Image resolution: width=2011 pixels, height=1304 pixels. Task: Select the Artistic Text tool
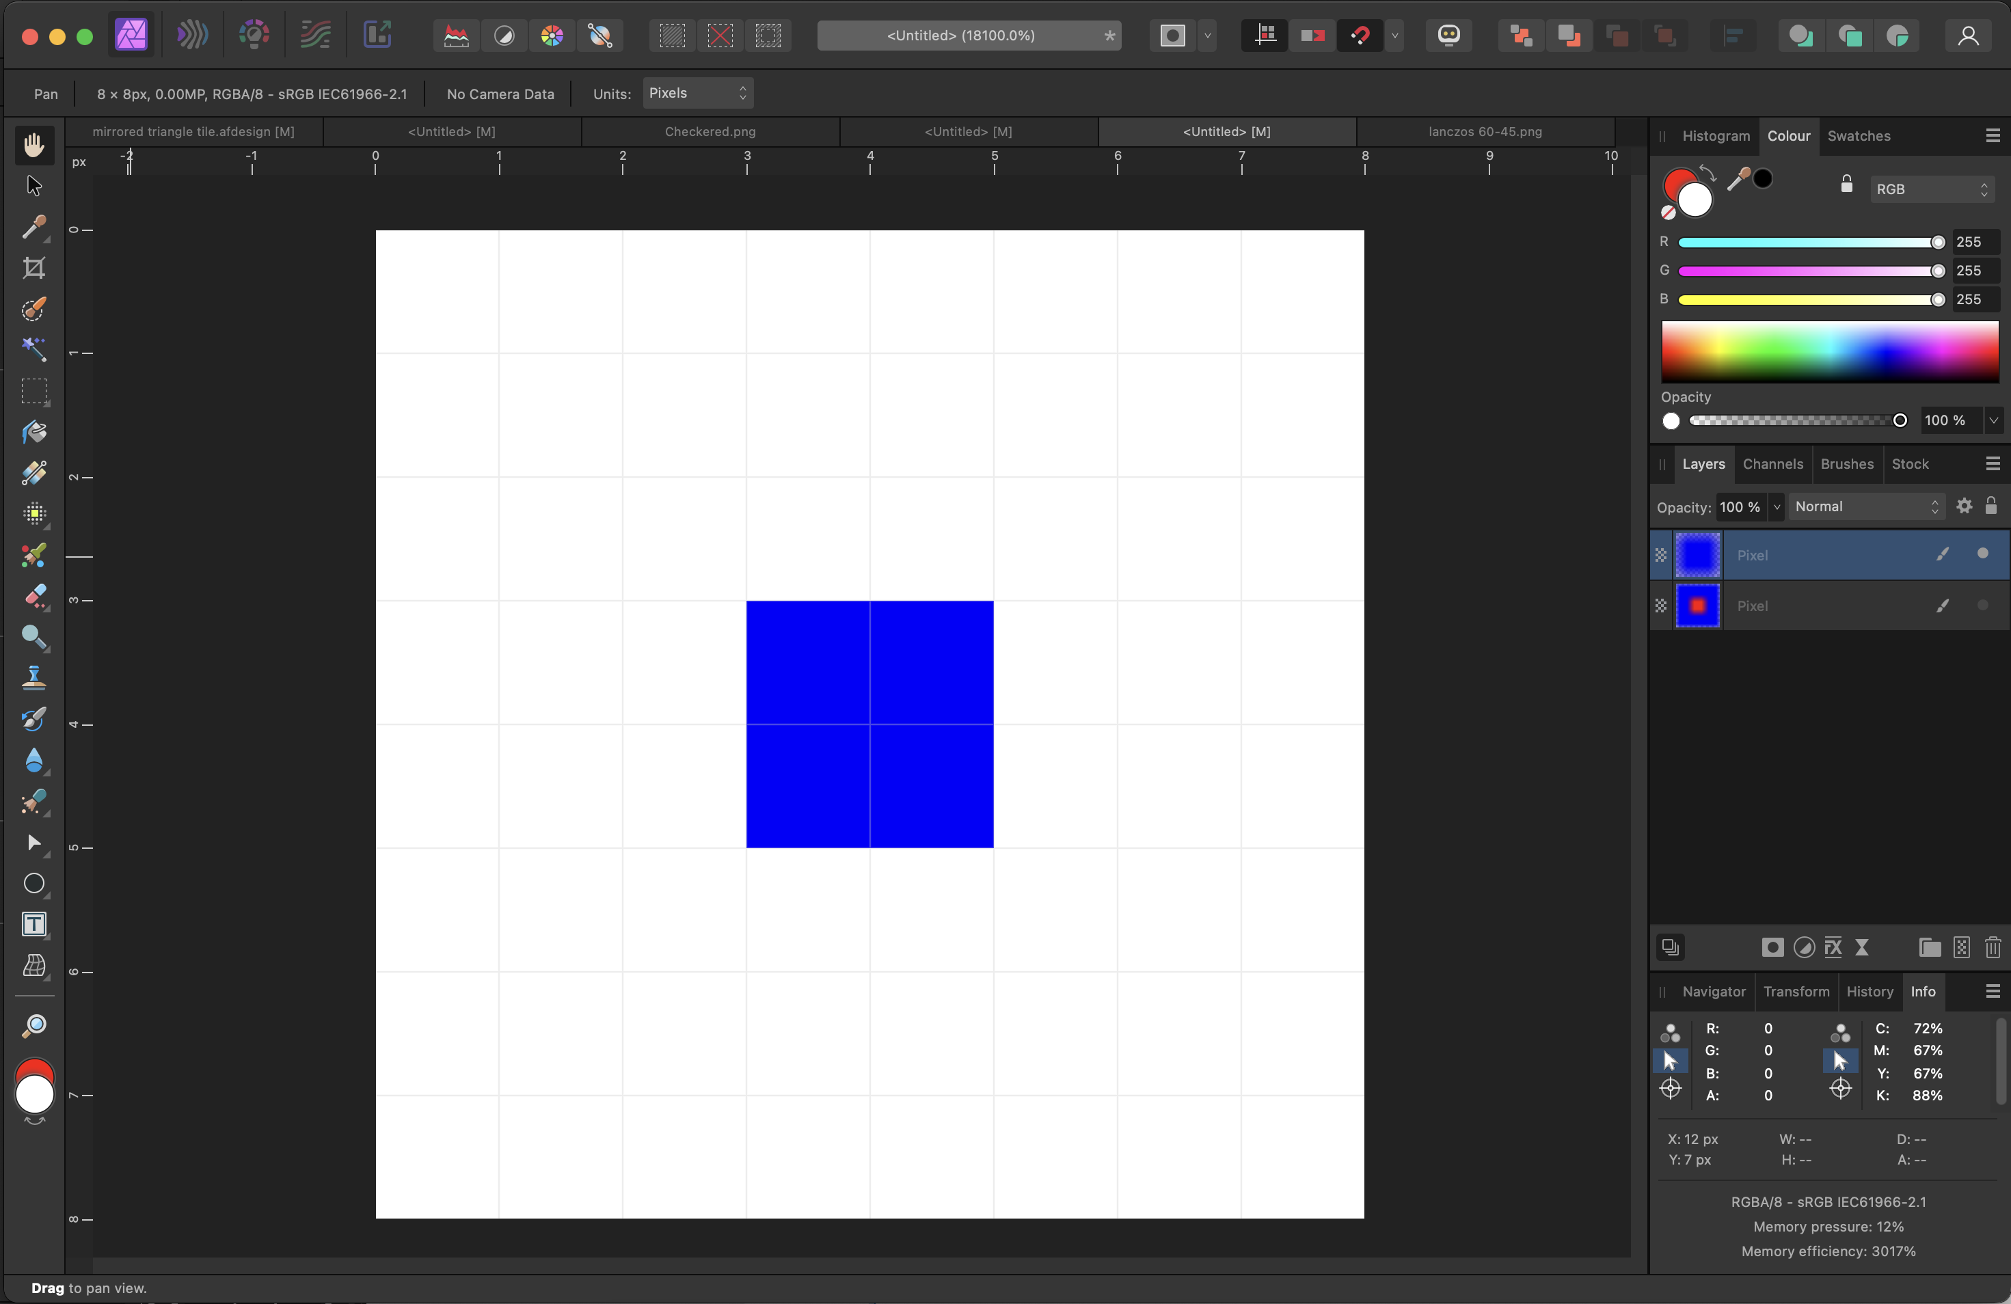tap(33, 924)
